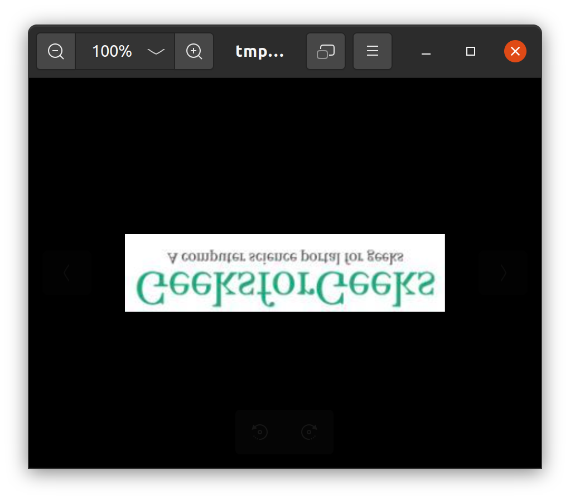Viewport: 570px width, 500px height.
Task: Click the 'tmp...' window title
Action: 259,52
